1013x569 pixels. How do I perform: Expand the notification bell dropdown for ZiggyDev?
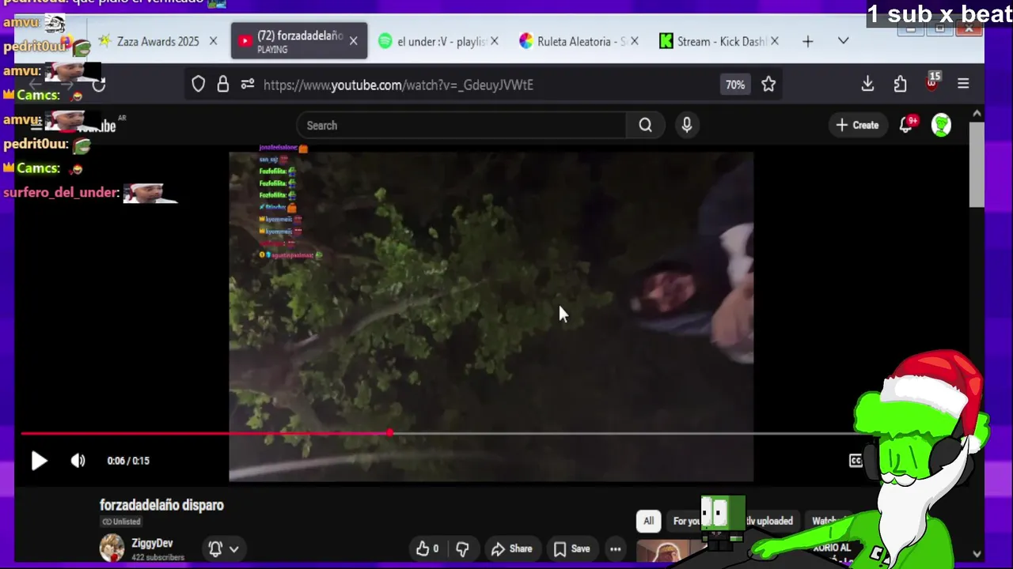tap(223, 548)
